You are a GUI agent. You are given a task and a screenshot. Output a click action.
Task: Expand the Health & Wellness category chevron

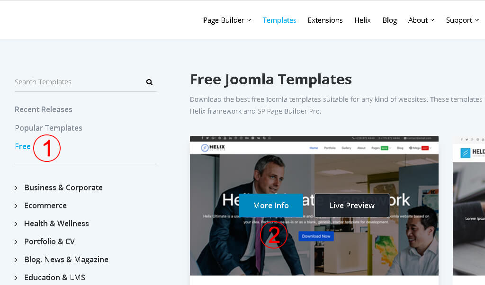[x=16, y=223]
